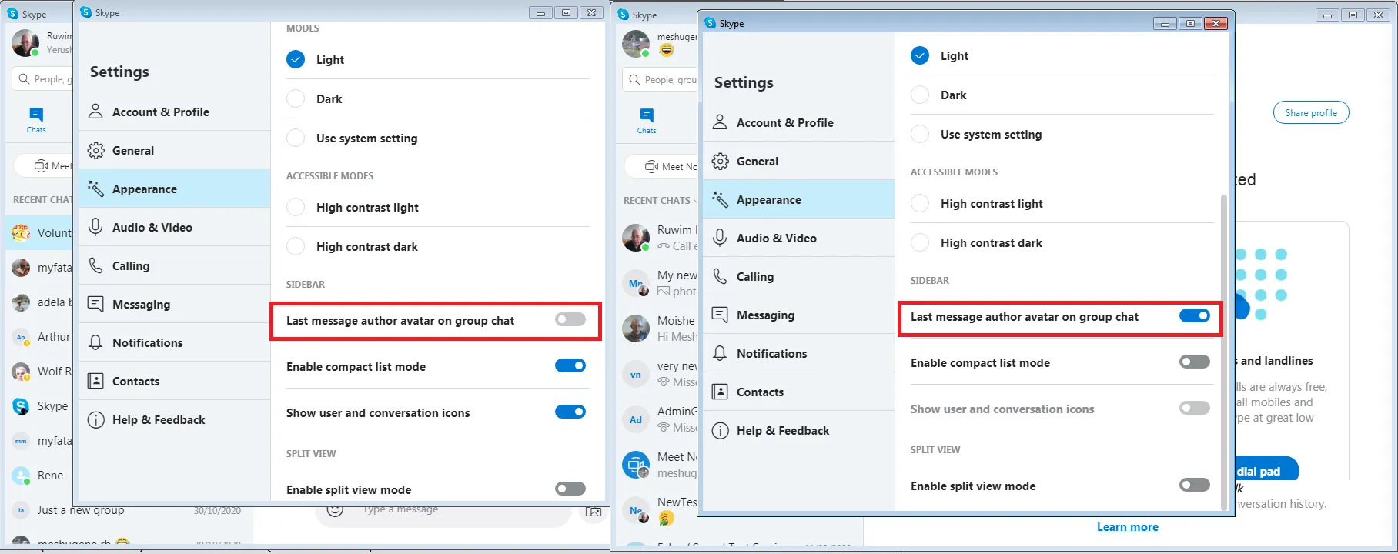Open Arthur chat in left window
1398x554 pixels.
tap(40, 336)
